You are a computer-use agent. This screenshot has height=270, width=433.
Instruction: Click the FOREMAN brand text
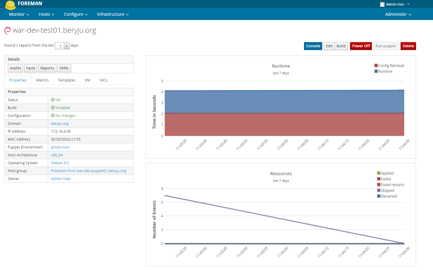point(30,4)
